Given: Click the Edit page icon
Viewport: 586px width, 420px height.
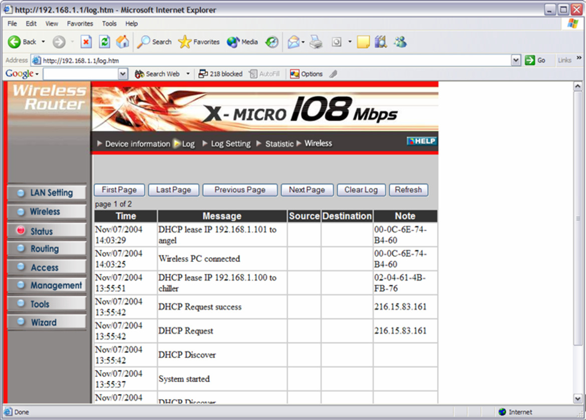Looking at the screenshot, I should [337, 42].
